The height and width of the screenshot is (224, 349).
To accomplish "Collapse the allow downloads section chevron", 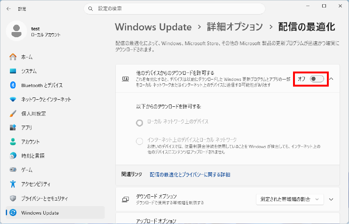I will [331, 79].
